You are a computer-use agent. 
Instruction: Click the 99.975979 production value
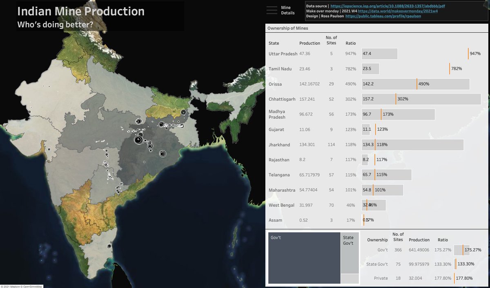(x=419, y=264)
